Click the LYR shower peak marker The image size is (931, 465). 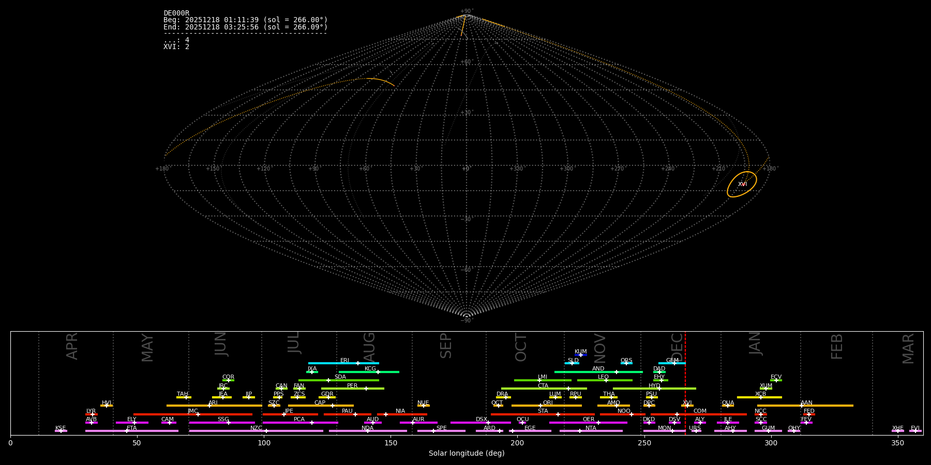93,414
